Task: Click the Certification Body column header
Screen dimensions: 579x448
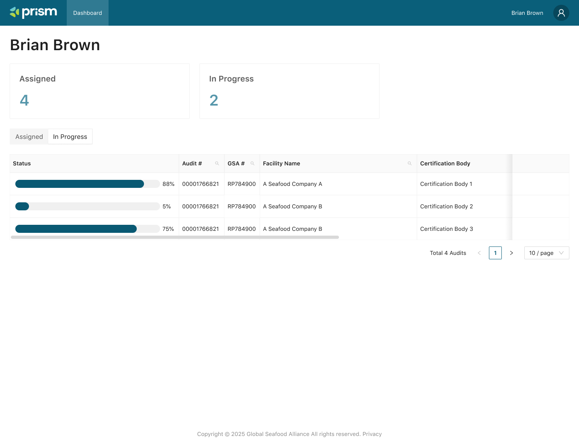Action: [445, 163]
